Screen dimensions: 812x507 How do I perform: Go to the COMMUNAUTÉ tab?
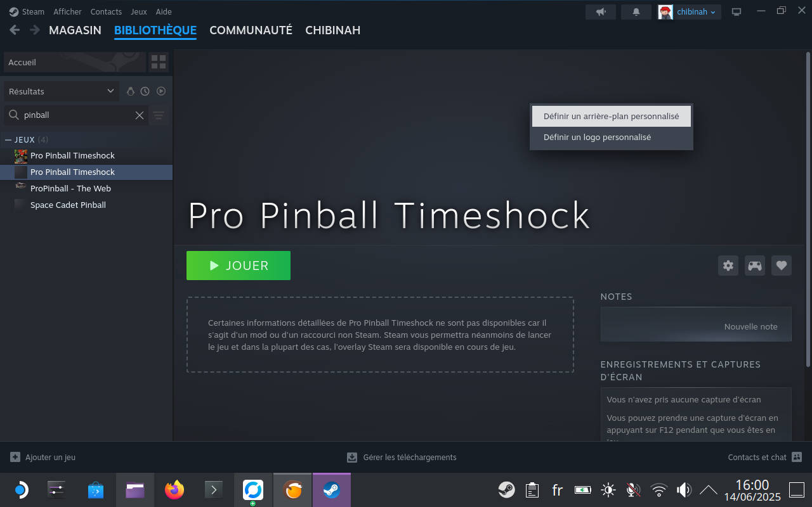251,30
